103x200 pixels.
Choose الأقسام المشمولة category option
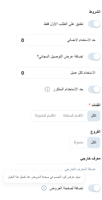[x=45, y=116]
